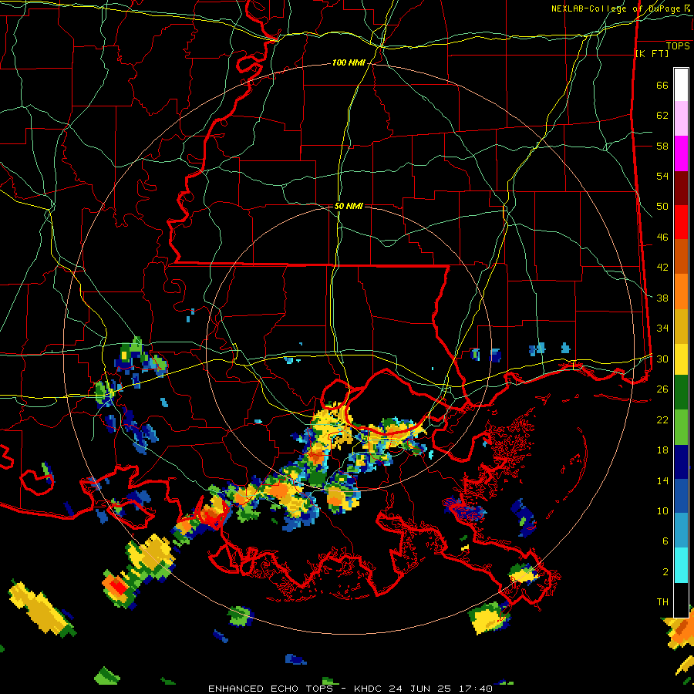Click the legend value 14
694x694 pixels.
point(662,480)
